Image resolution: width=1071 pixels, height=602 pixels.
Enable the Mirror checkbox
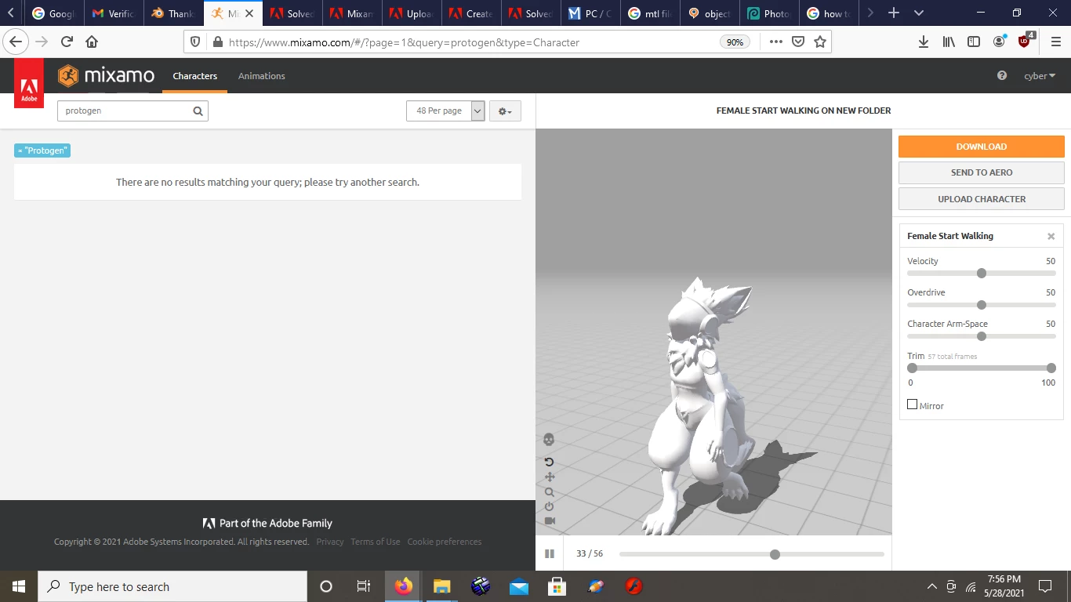click(912, 404)
